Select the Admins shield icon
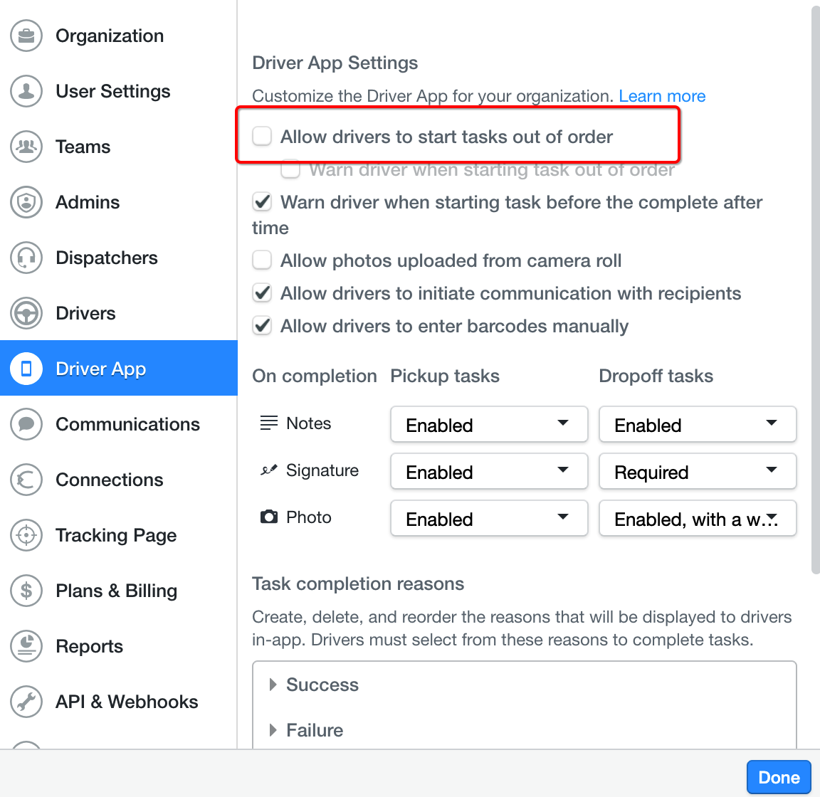 tap(26, 202)
